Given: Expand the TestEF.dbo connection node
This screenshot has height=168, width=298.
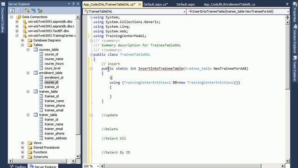Looking at the screenshot, I should 17,31.
